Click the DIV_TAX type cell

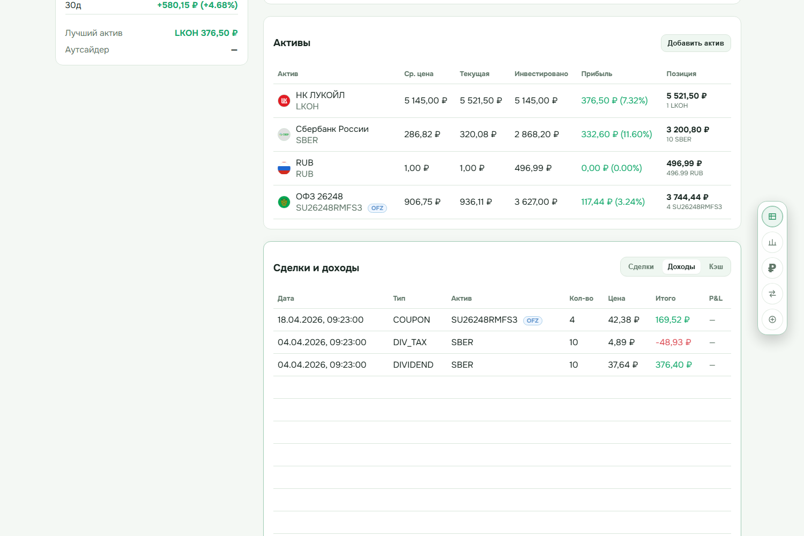click(x=410, y=342)
